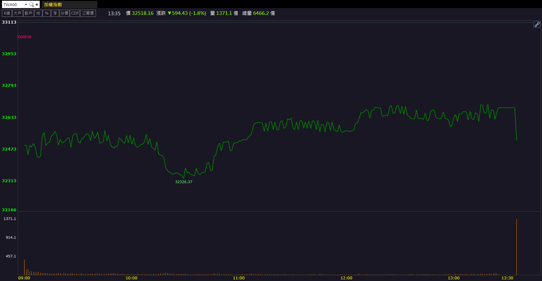
Task: Click the plus icon beside search
Action: (37, 5)
